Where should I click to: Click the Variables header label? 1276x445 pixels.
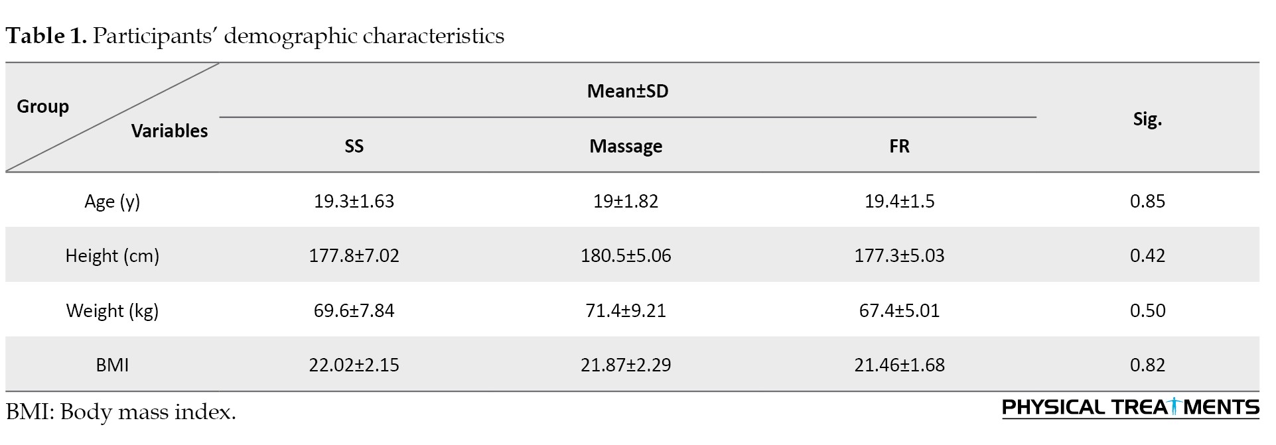tap(169, 131)
